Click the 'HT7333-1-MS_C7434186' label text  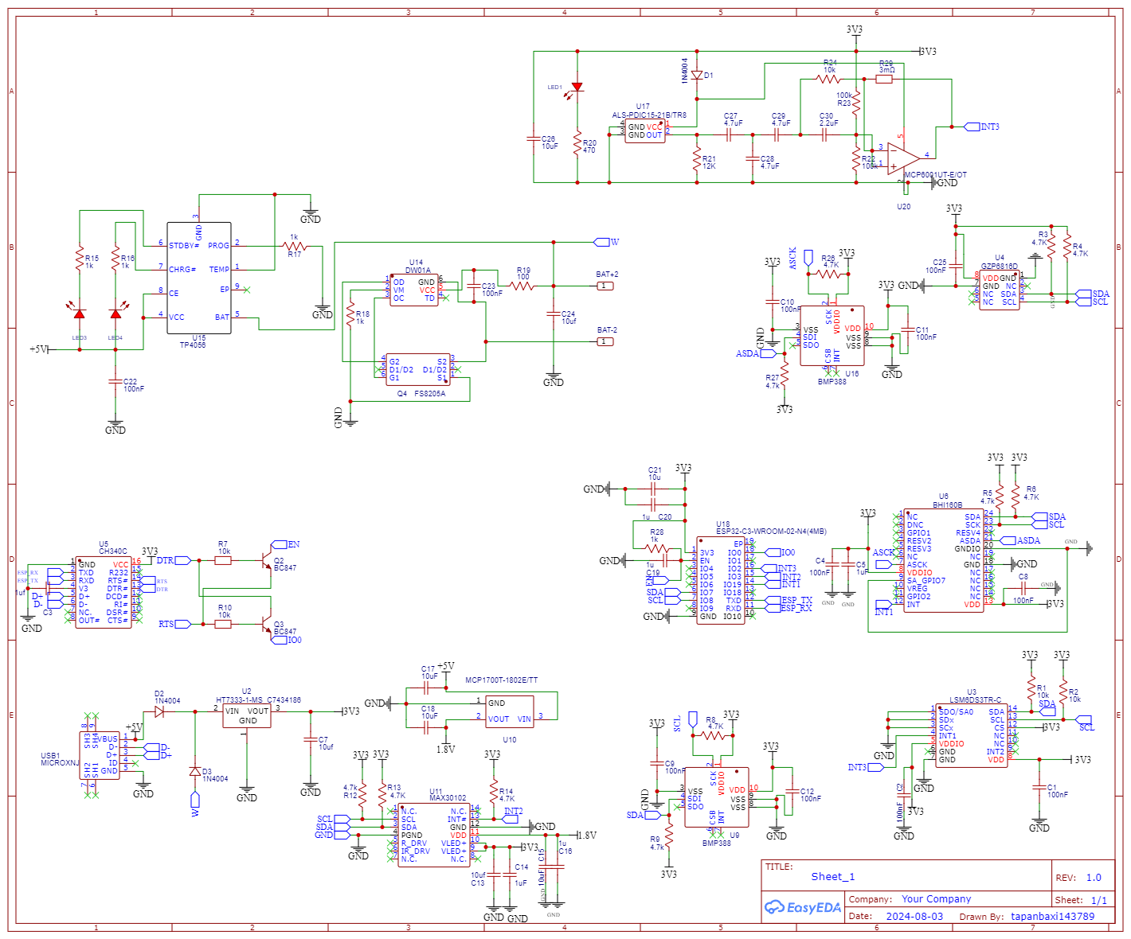(x=258, y=700)
